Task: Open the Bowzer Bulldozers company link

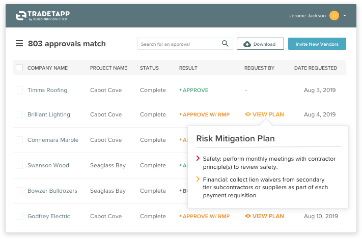Action: tap(52, 191)
